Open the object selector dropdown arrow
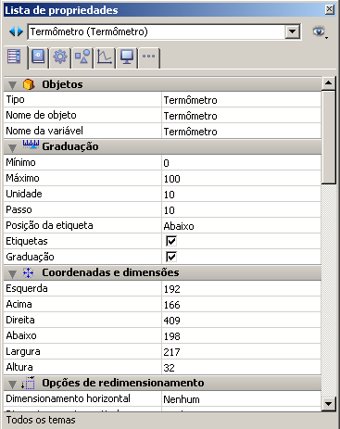The image size is (340, 429). [x=292, y=32]
